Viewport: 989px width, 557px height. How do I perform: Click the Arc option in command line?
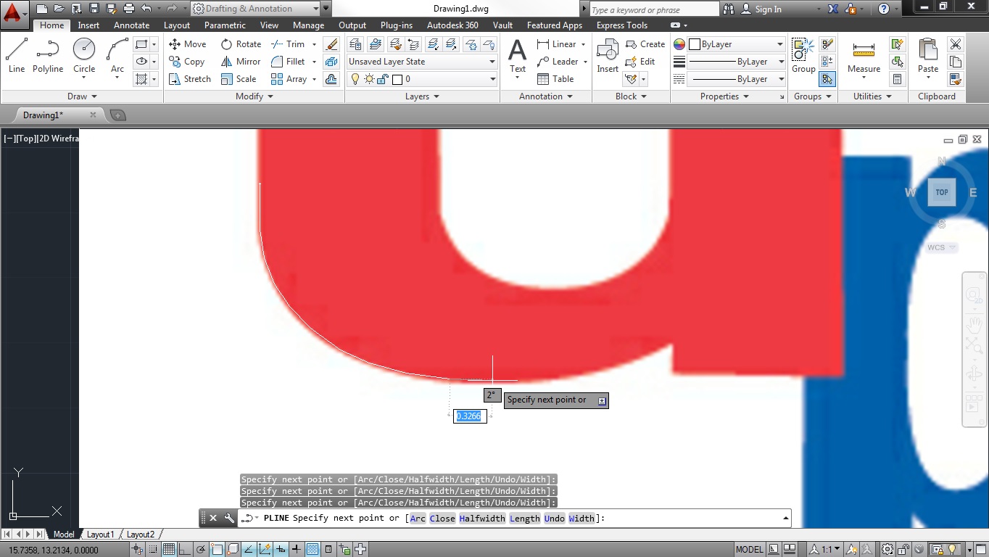coord(418,518)
